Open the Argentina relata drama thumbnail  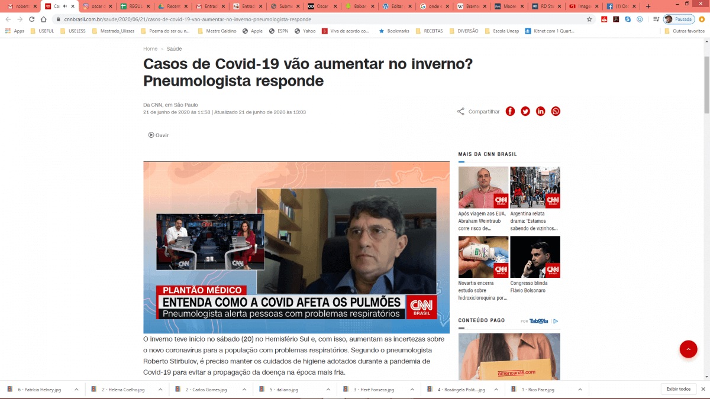tap(535, 187)
